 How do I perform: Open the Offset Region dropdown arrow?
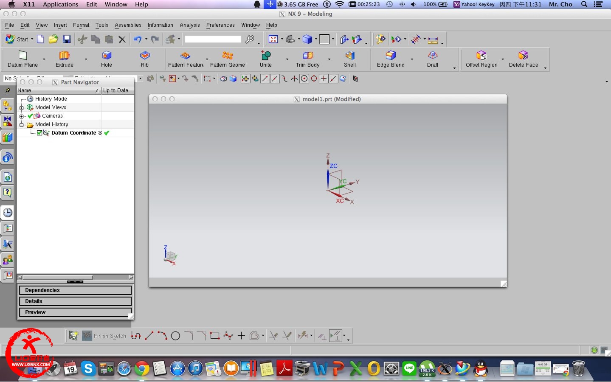pos(503,59)
